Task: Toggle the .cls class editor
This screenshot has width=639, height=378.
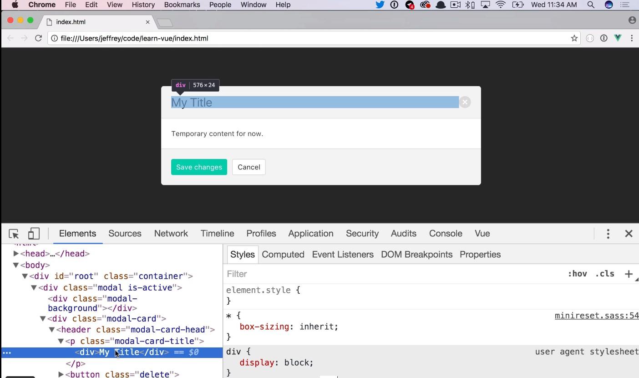Action: pyautogui.click(x=605, y=274)
